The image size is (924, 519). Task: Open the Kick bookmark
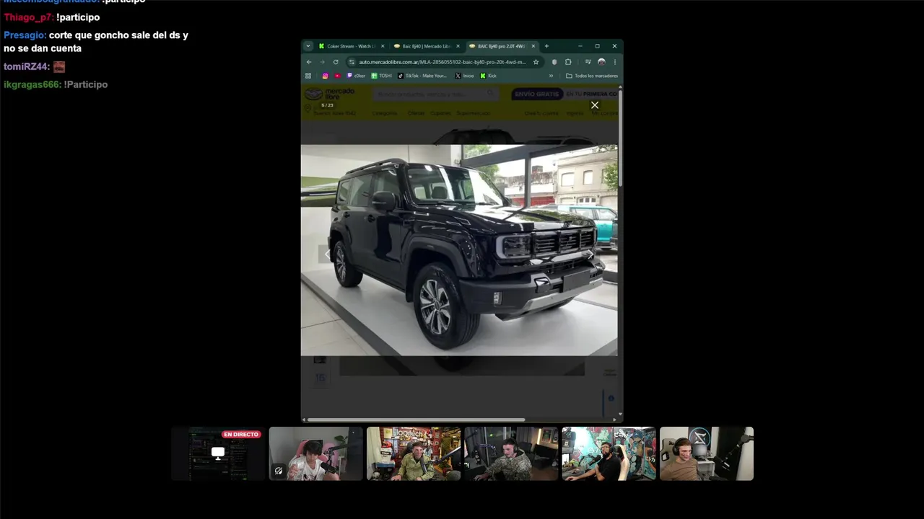[489, 76]
